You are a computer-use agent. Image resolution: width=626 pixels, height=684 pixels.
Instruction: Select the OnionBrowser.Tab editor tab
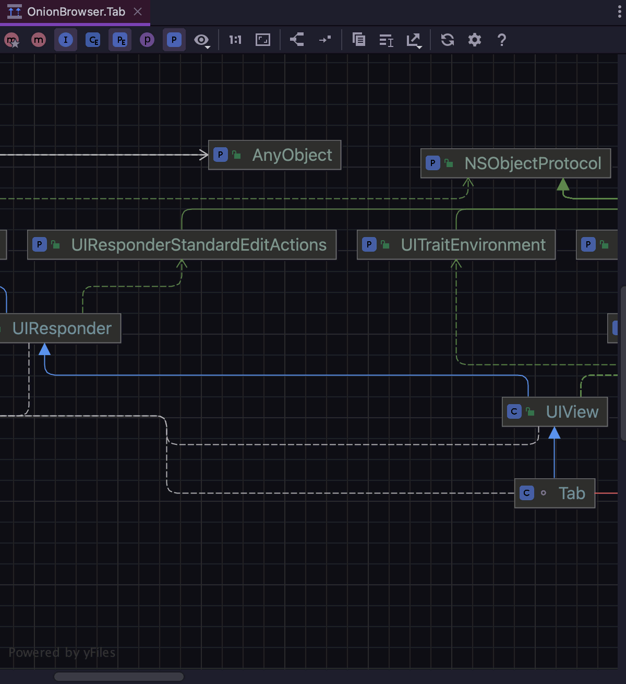coord(76,11)
